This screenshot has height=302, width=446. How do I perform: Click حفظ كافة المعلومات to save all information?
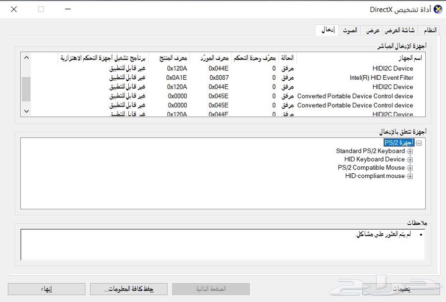(x=128, y=289)
